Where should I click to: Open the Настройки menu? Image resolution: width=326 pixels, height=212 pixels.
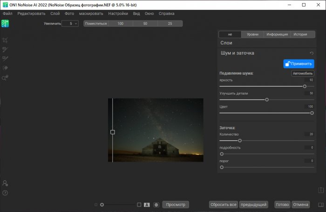(118, 14)
